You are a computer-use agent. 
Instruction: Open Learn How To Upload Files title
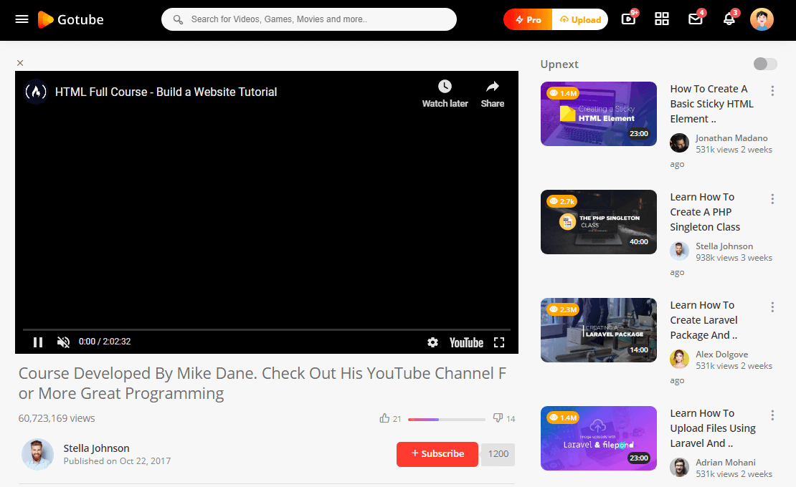pos(713,428)
